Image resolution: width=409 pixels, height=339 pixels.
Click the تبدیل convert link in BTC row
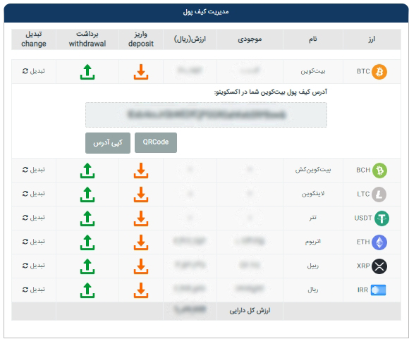tap(34, 71)
